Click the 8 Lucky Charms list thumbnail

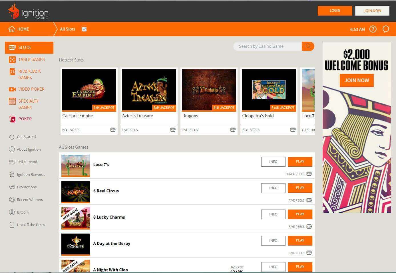click(x=76, y=218)
